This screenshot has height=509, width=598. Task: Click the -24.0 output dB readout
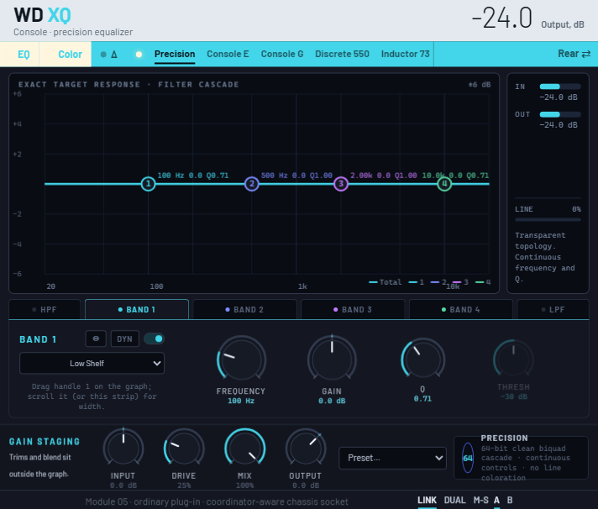click(x=502, y=18)
